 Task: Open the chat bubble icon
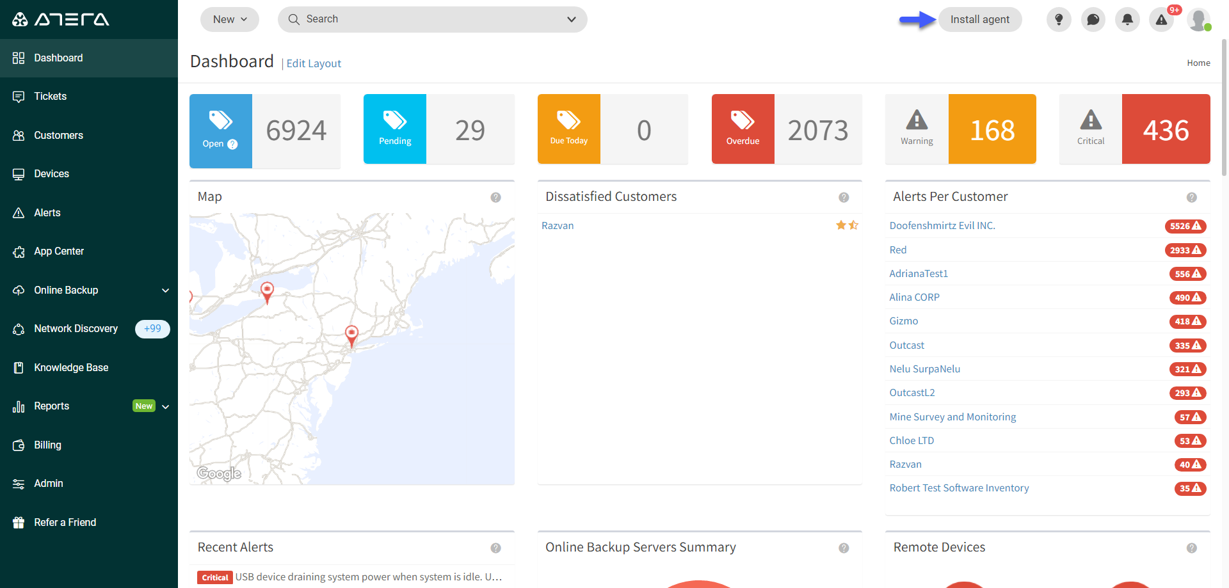pyautogui.click(x=1093, y=20)
